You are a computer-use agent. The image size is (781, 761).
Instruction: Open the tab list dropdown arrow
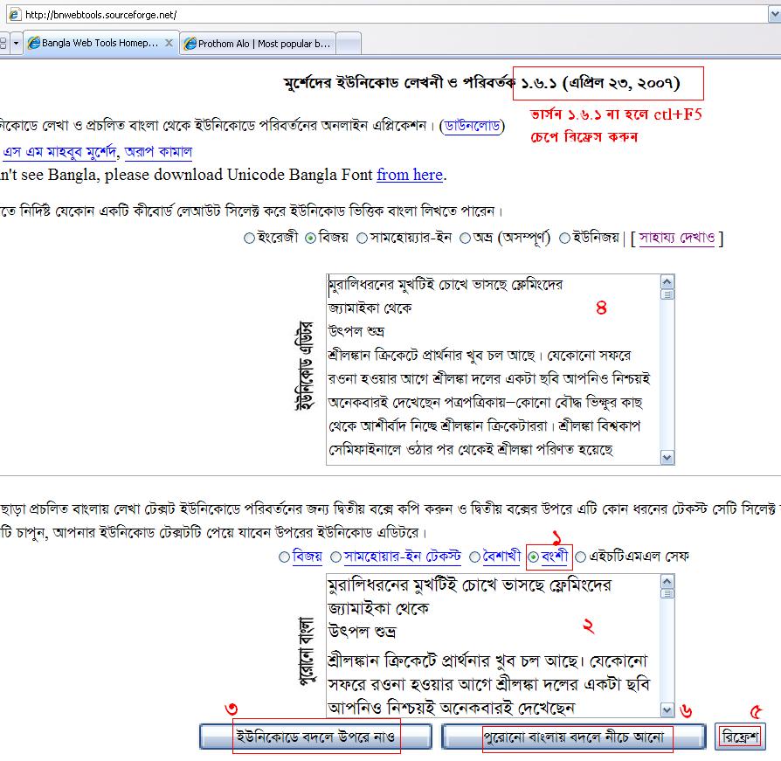[x=16, y=44]
